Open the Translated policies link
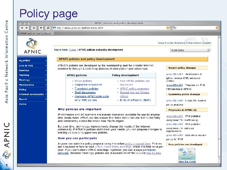The image size is (227, 170). point(86,88)
